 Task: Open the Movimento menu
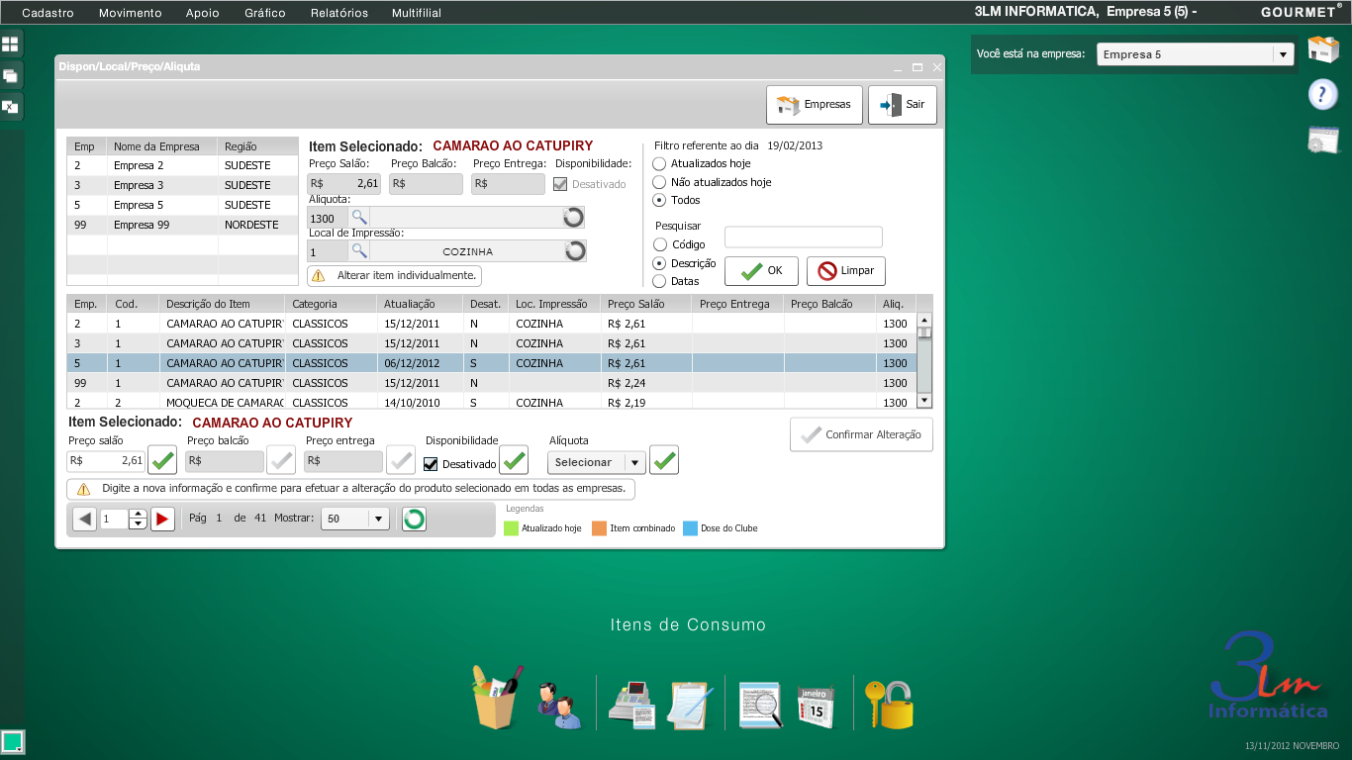[x=131, y=13]
